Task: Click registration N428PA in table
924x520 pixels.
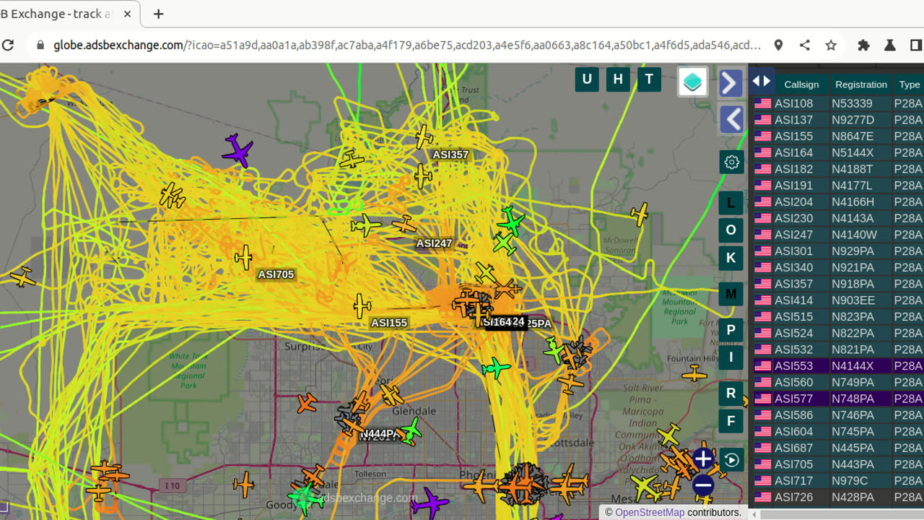Action: 853,498
